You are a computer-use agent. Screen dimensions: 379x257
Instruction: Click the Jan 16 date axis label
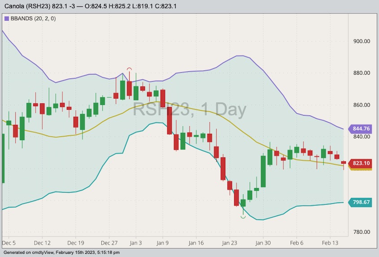coord(196,243)
